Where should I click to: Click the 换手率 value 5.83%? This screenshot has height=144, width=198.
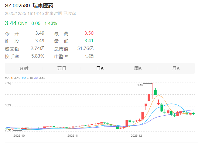click(38, 56)
